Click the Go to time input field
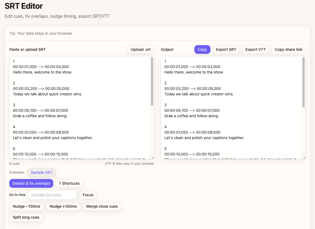Screen dimensions: 315x229 coord(52,195)
